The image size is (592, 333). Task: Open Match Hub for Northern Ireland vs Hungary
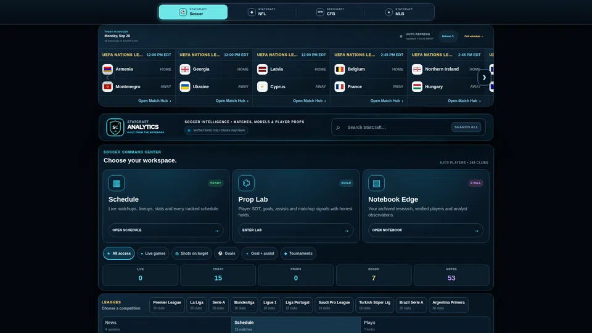[x=464, y=101]
